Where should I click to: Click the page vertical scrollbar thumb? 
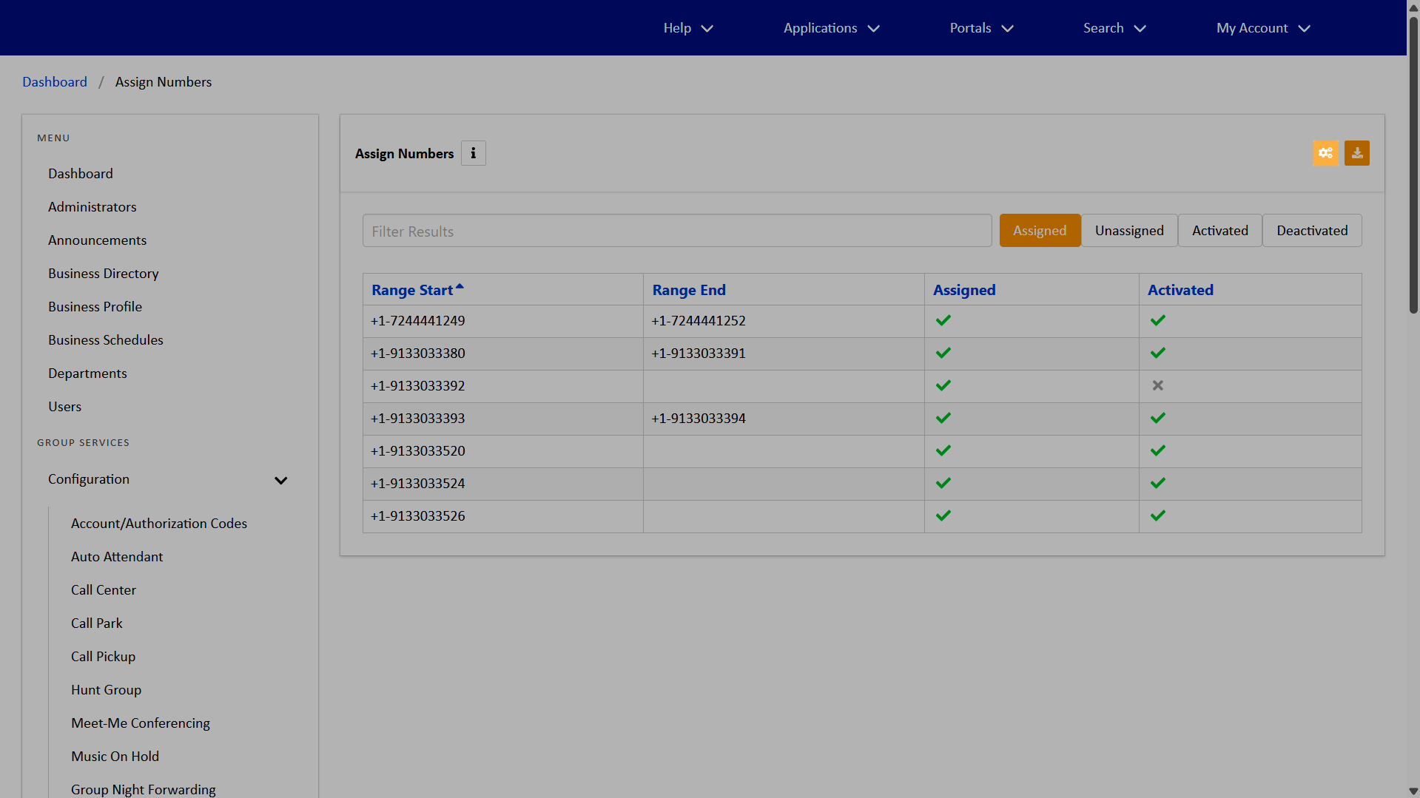pyautogui.click(x=1413, y=163)
